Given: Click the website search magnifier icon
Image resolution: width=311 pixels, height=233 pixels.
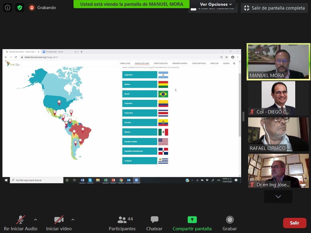Looking at the screenshot, I should click(x=234, y=63).
